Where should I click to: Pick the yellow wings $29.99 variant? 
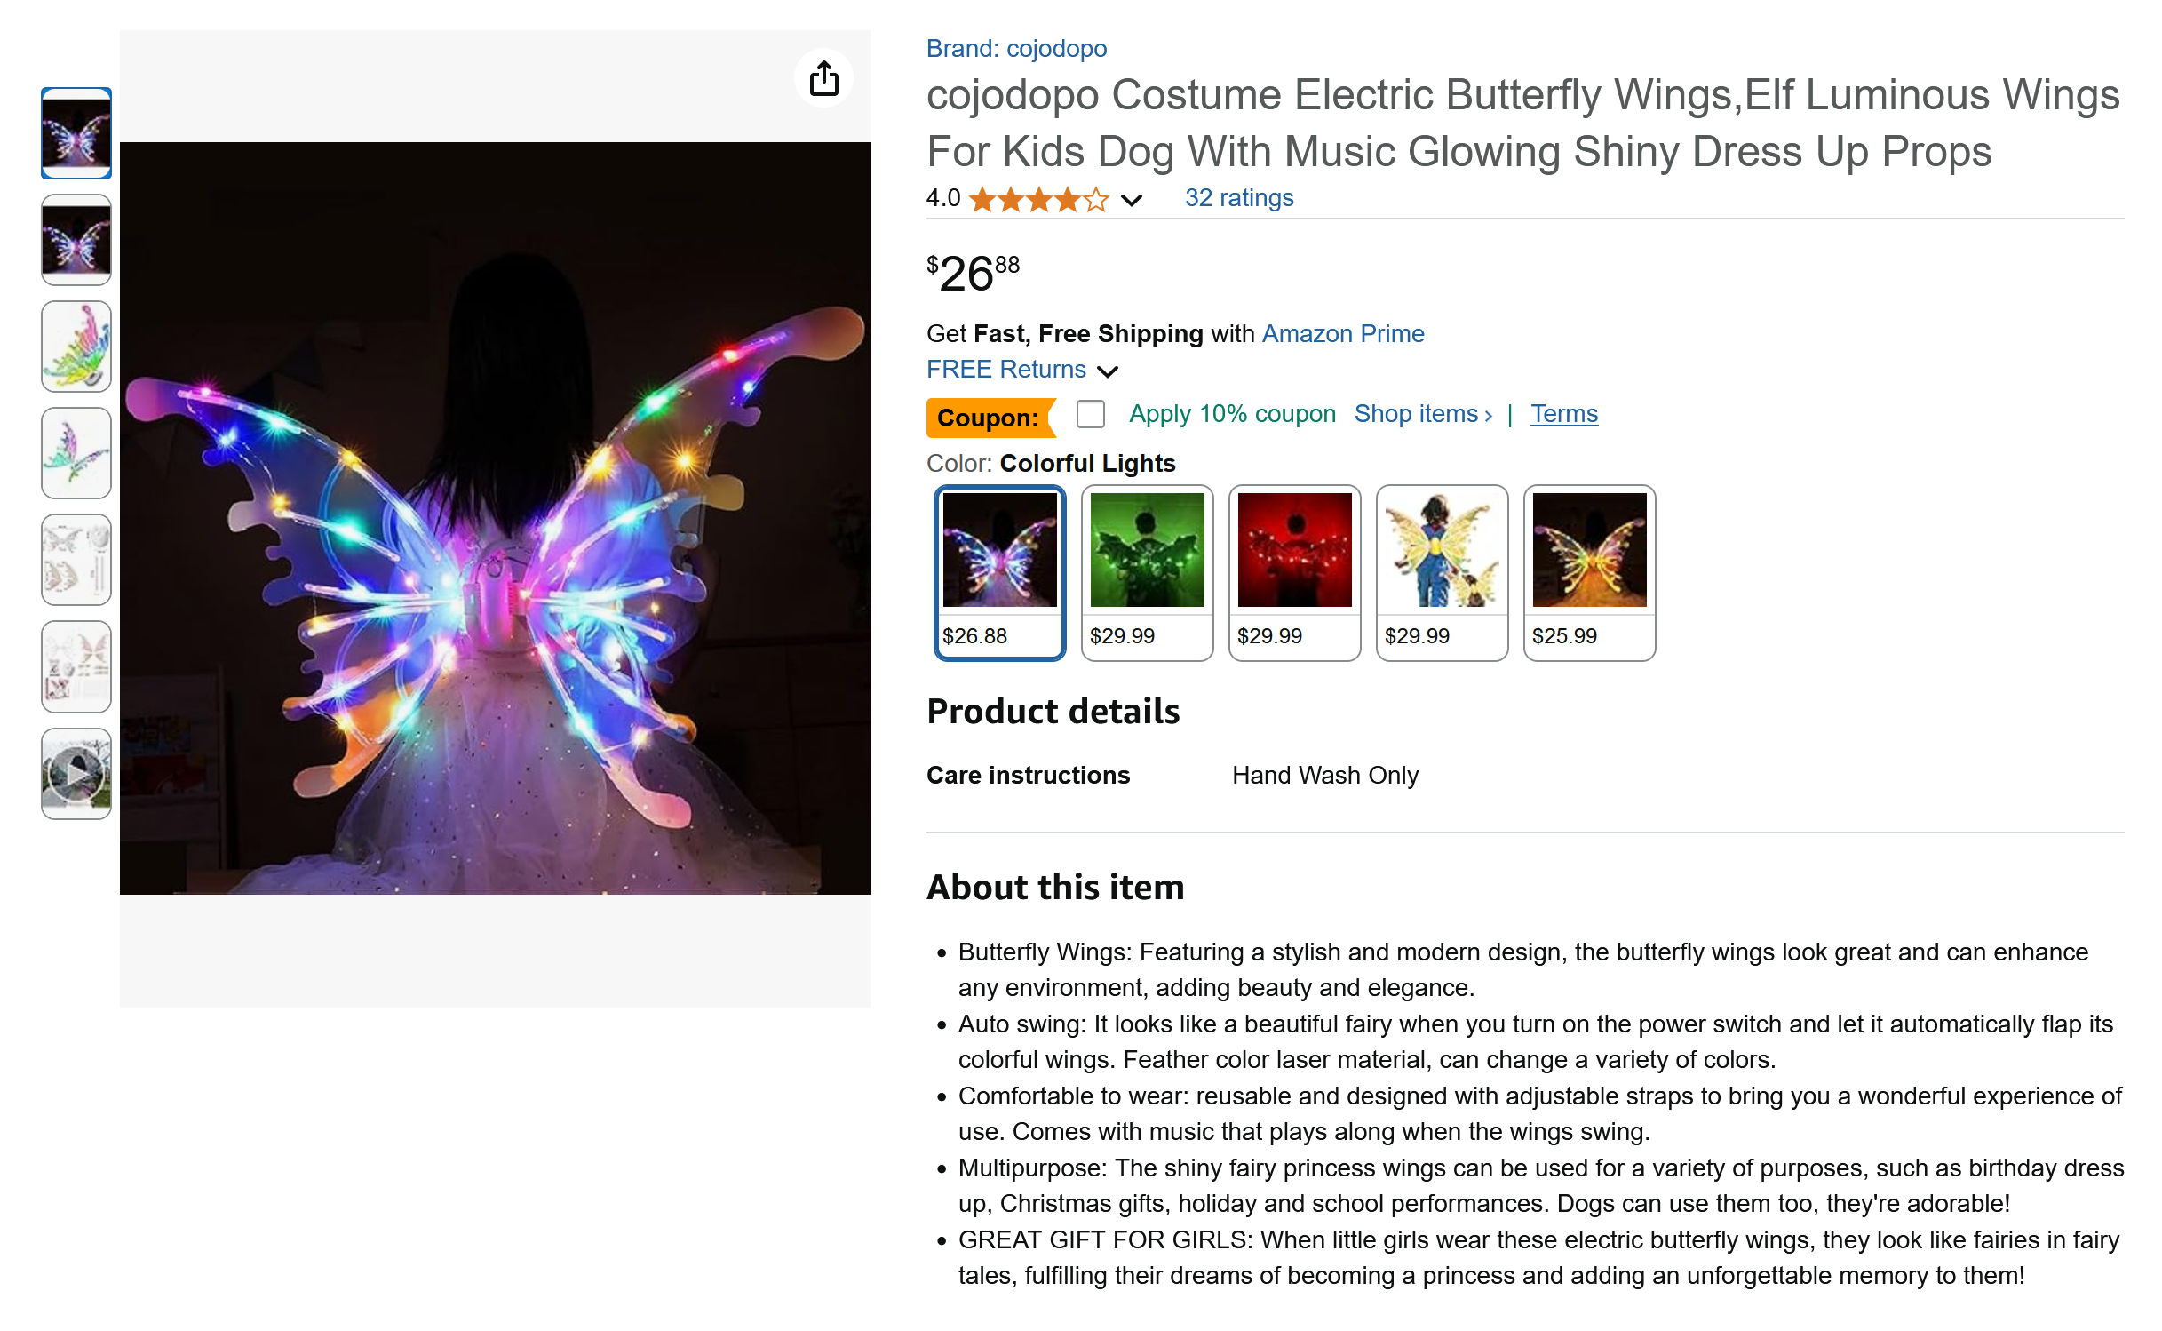[1442, 572]
